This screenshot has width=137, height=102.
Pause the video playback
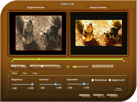15,67
